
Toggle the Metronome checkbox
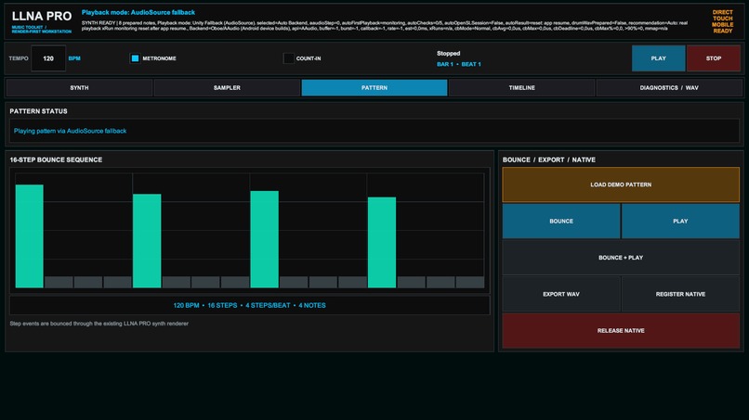click(135, 58)
